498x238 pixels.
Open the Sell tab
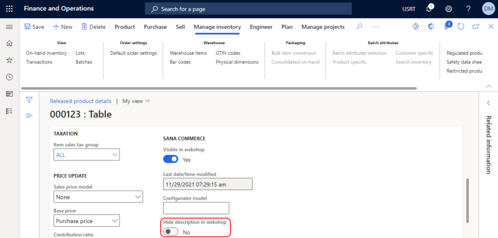181,27
